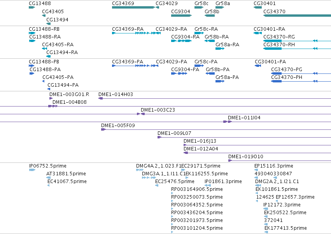Click clone label DME1-016J13
Viewport: 331px width, 234px height.
coord(200,141)
